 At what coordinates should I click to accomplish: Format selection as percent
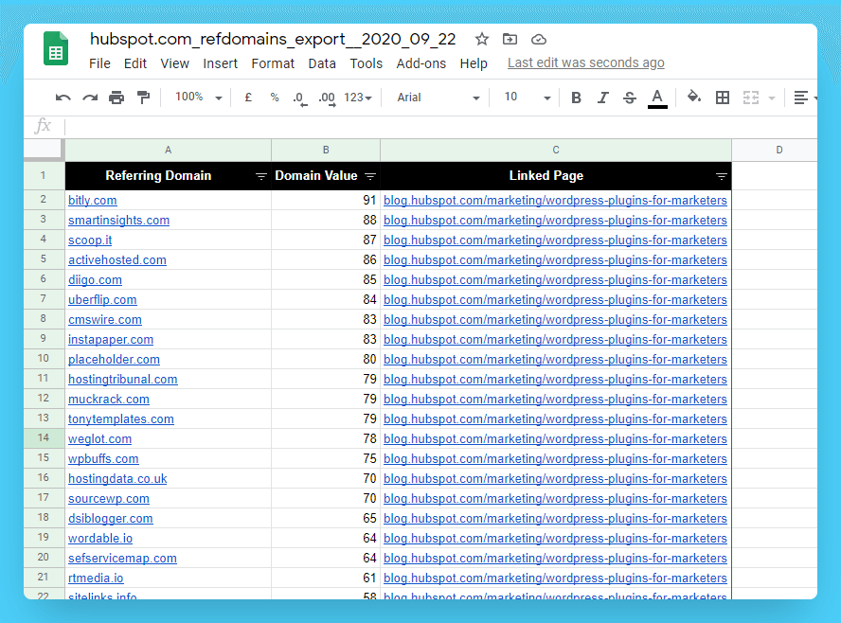(x=274, y=97)
